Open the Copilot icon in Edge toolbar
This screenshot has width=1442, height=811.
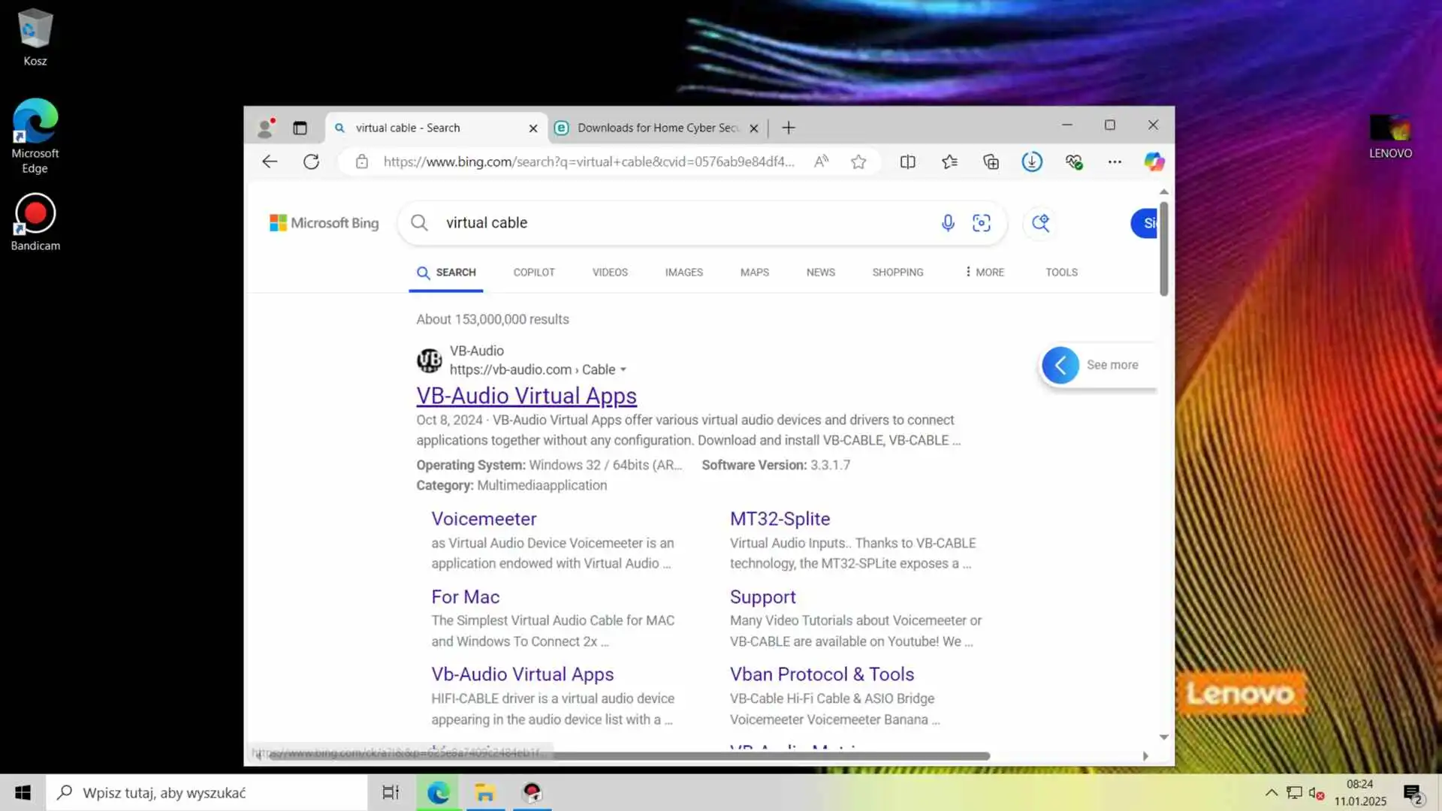point(1154,161)
